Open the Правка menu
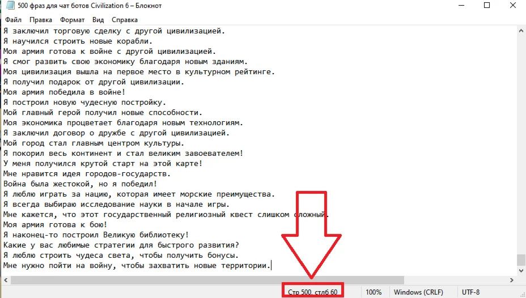The image size is (526, 298). coord(41,20)
